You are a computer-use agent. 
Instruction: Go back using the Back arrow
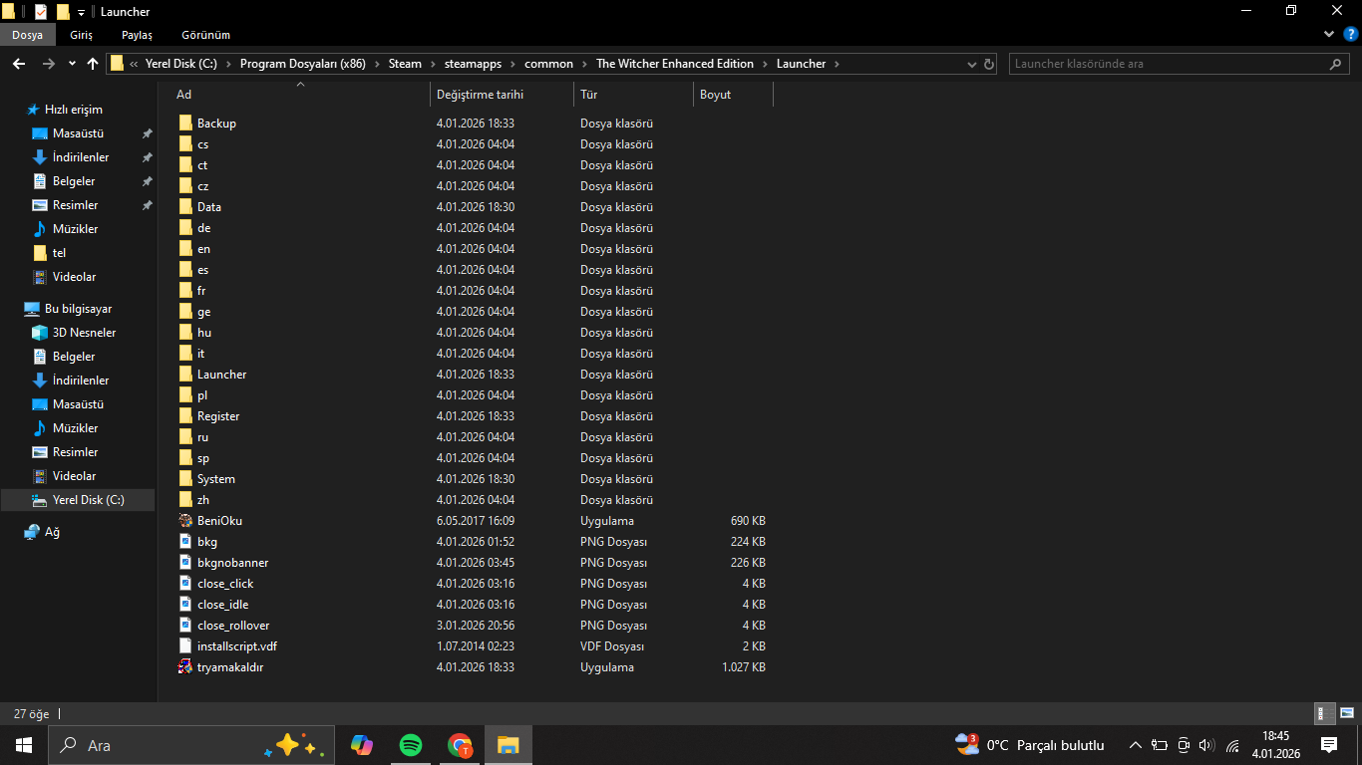click(x=19, y=64)
